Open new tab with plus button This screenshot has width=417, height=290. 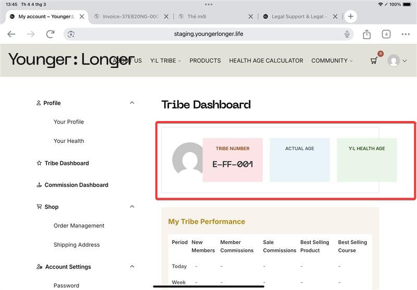pos(350,16)
